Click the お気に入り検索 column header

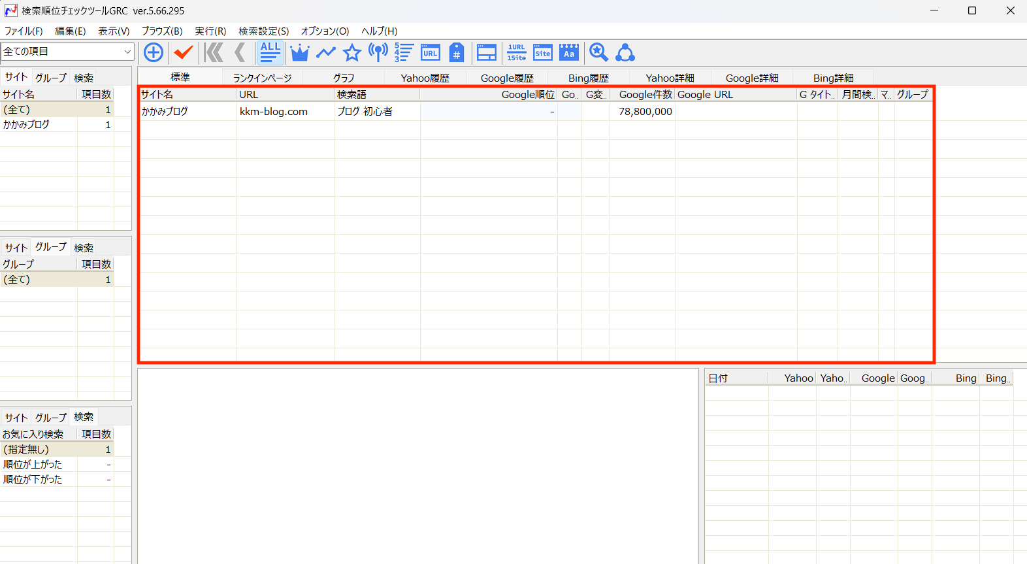click(x=39, y=434)
